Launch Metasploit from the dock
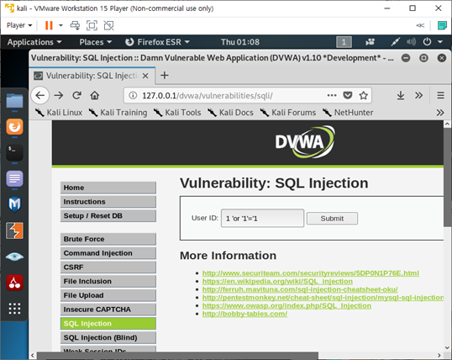This screenshot has width=452, height=360. 14,204
